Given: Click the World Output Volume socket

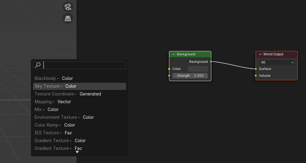Looking at the screenshot, I should (x=256, y=76).
